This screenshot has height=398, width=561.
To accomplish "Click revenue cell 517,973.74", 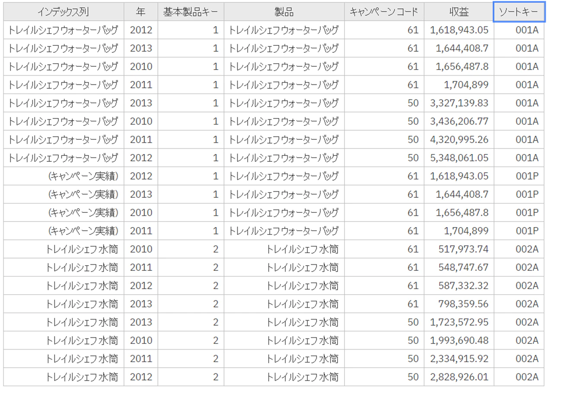I will 459,249.
